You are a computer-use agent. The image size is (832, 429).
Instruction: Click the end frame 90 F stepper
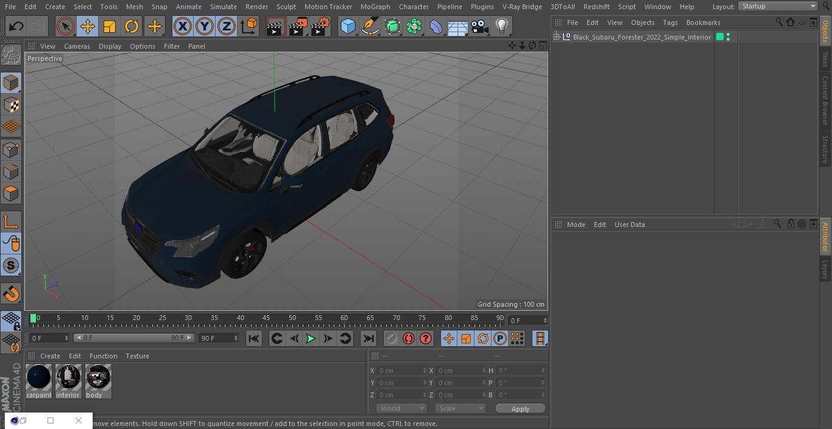pyautogui.click(x=236, y=338)
